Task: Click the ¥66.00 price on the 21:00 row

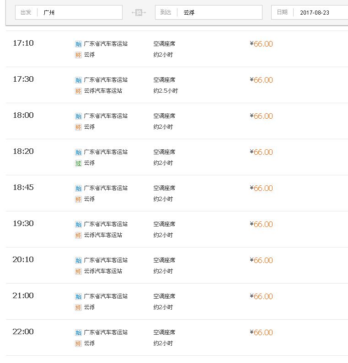Action: pyautogui.click(x=261, y=296)
